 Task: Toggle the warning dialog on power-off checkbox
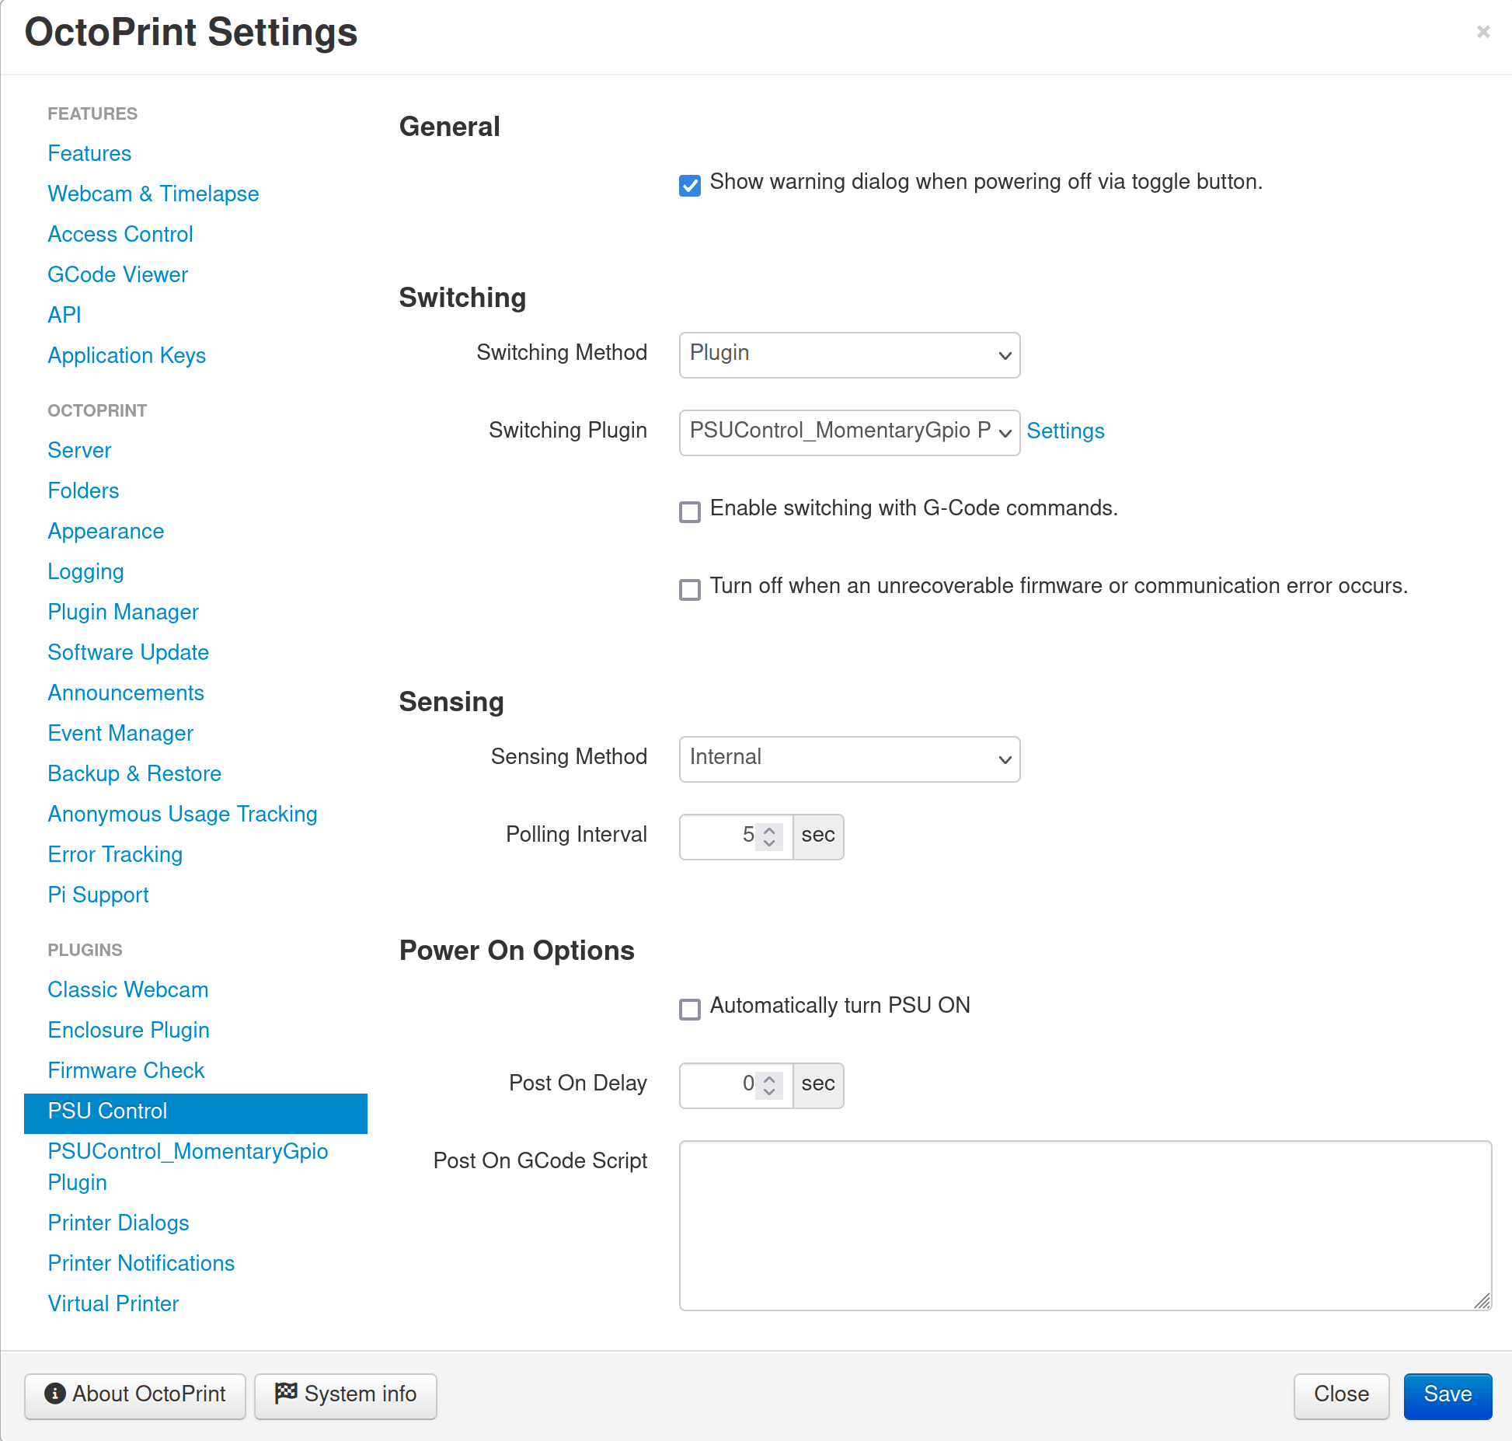pos(690,185)
